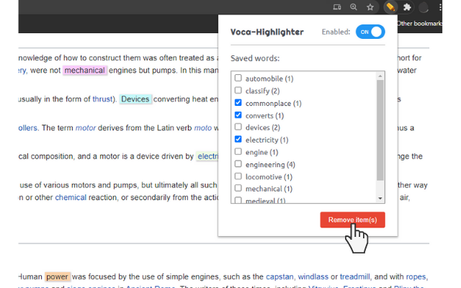Click the Voca-Highlighter title text
461x288 pixels.
(267, 32)
